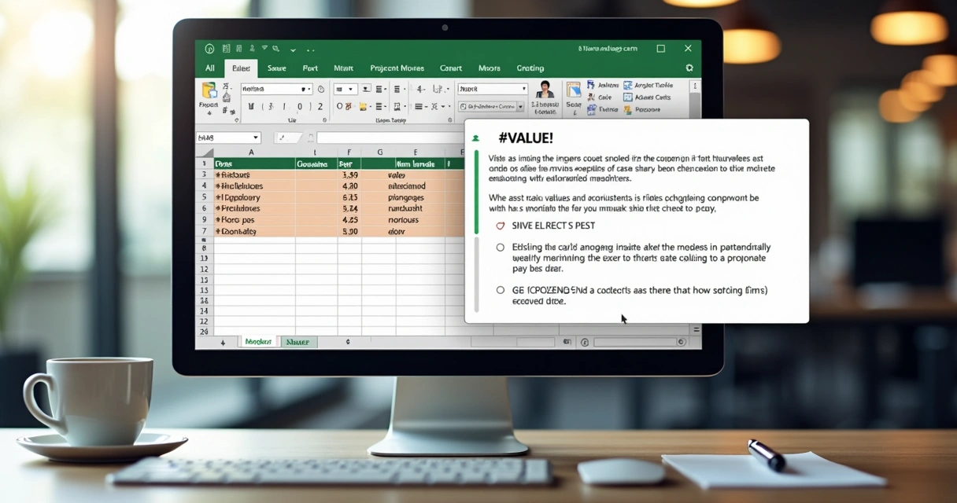The image size is (957, 503).
Task: Click the icon next to Cade label
Action: 591,97
